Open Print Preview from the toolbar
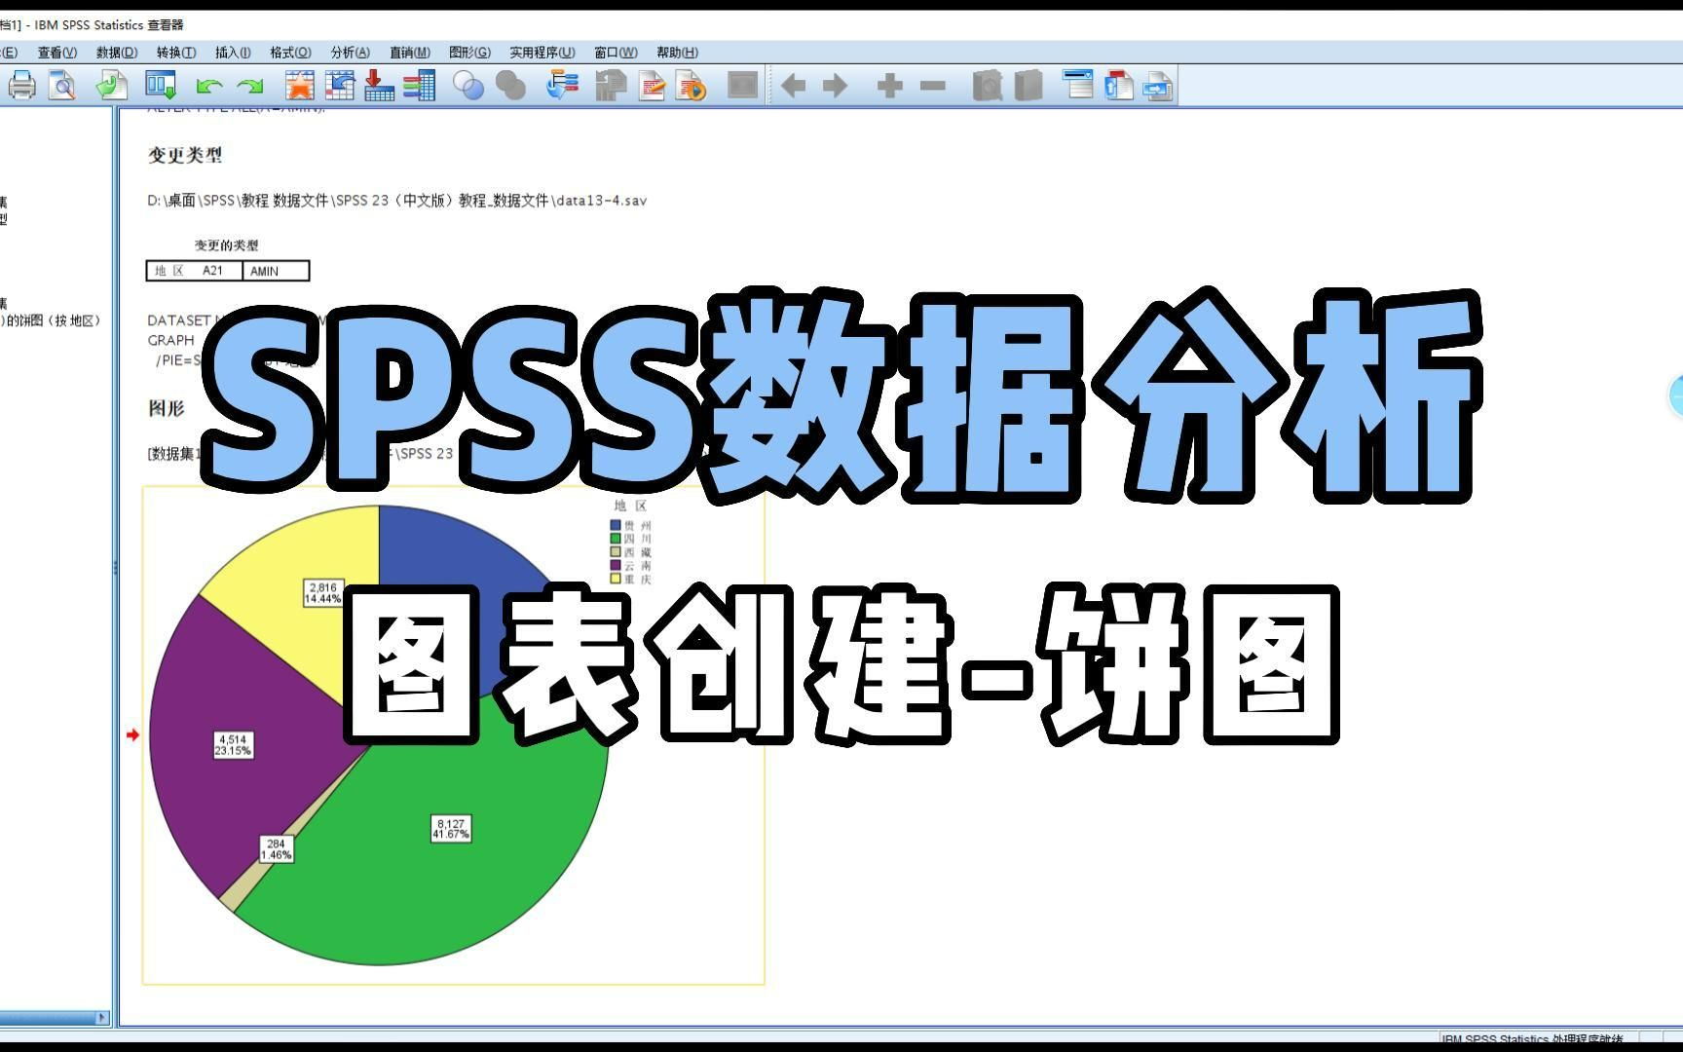The width and height of the screenshot is (1683, 1052). click(62, 86)
